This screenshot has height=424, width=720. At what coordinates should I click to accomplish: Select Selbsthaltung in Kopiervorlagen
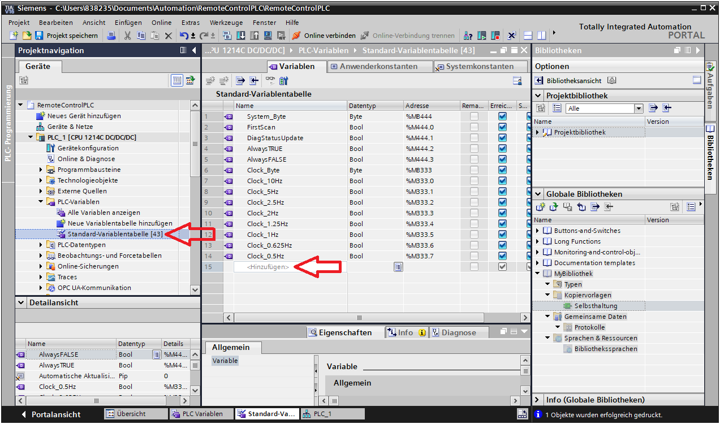[x=596, y=306]
